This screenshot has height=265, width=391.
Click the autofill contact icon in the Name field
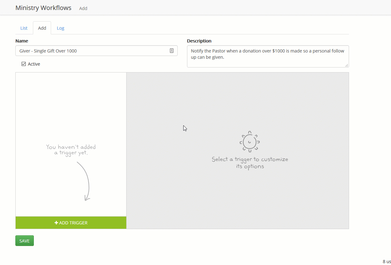pyautogui.click(x=172, y=51)
